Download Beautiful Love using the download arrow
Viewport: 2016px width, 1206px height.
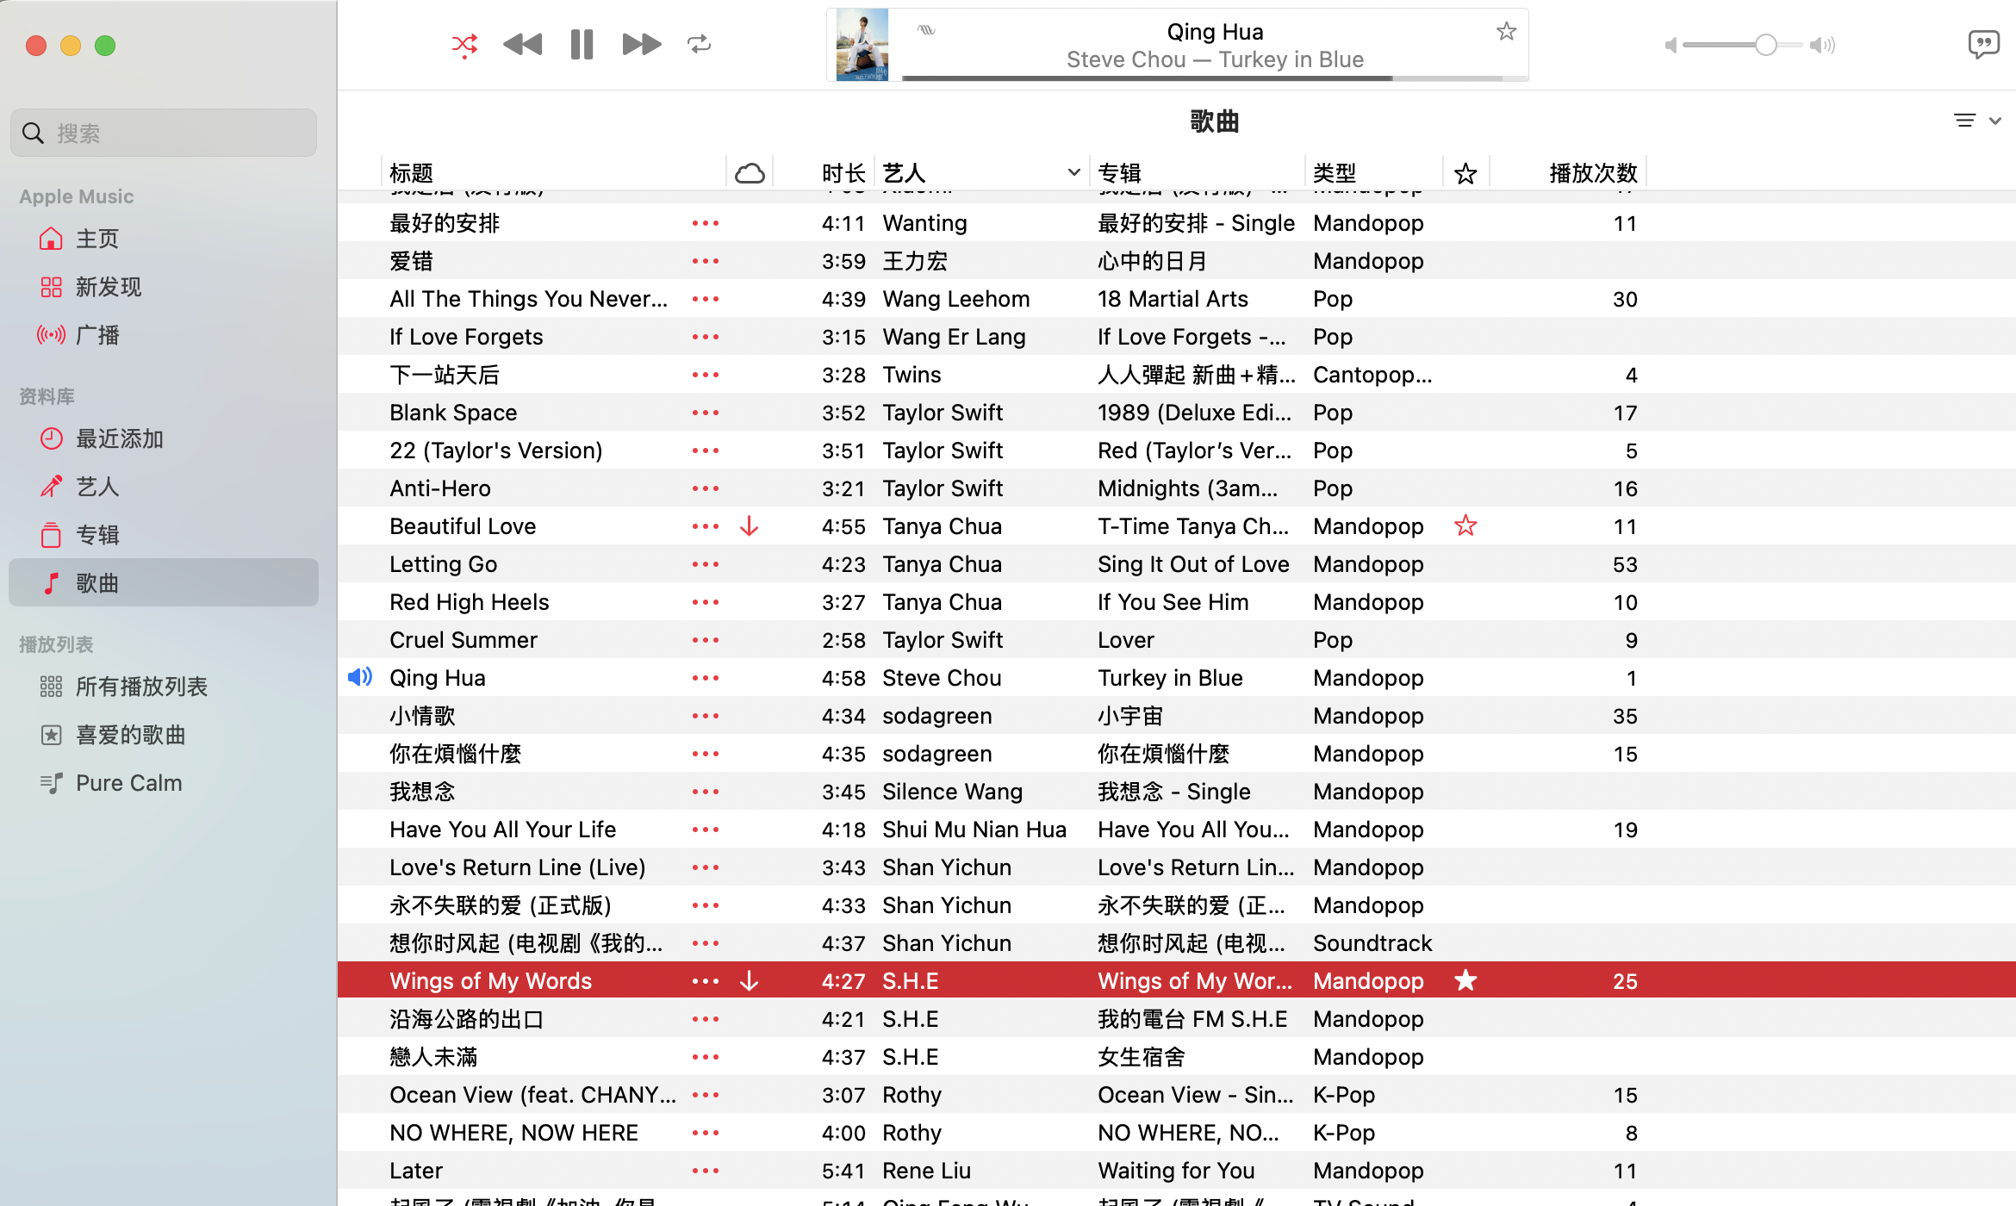point(749,525)
